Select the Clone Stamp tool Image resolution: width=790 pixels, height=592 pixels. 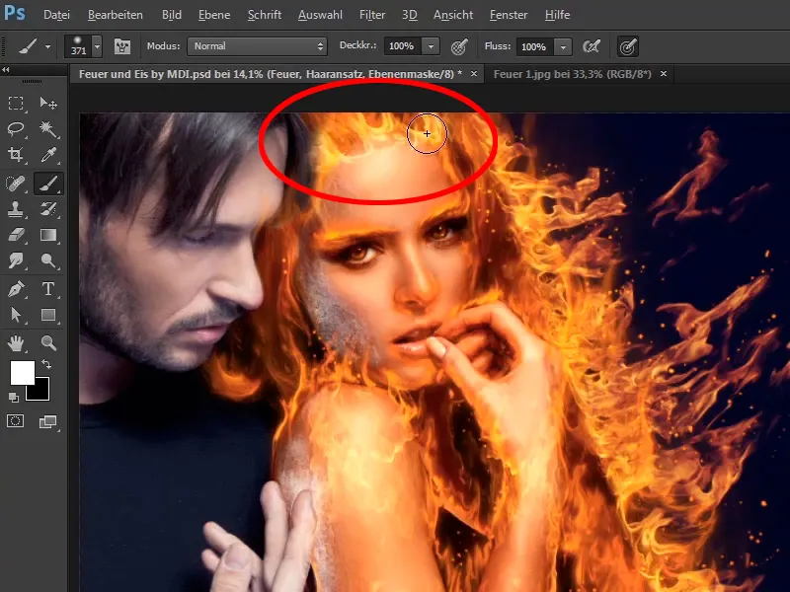[x=16, y=209]
